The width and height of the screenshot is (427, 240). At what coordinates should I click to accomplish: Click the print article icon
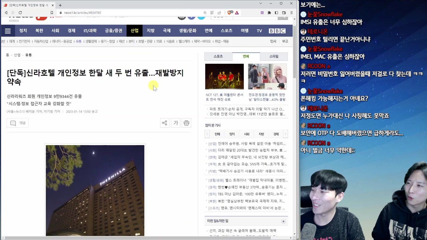186,123
